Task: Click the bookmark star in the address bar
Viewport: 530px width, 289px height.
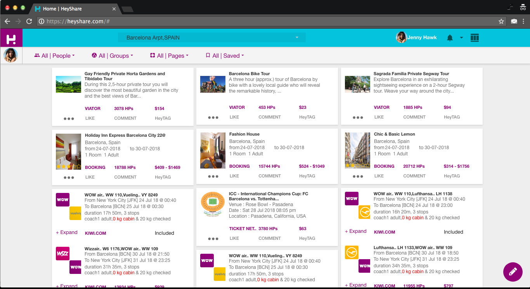Action: (501, 21)
